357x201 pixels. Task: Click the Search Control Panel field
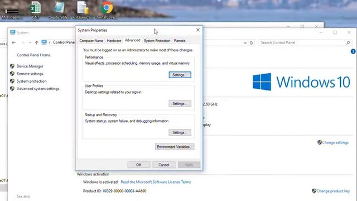[305, 42]
